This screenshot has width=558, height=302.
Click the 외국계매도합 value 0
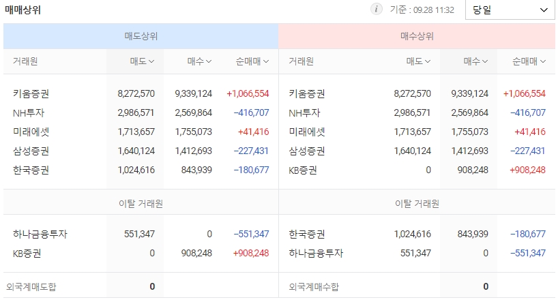(x=152, y=286)
